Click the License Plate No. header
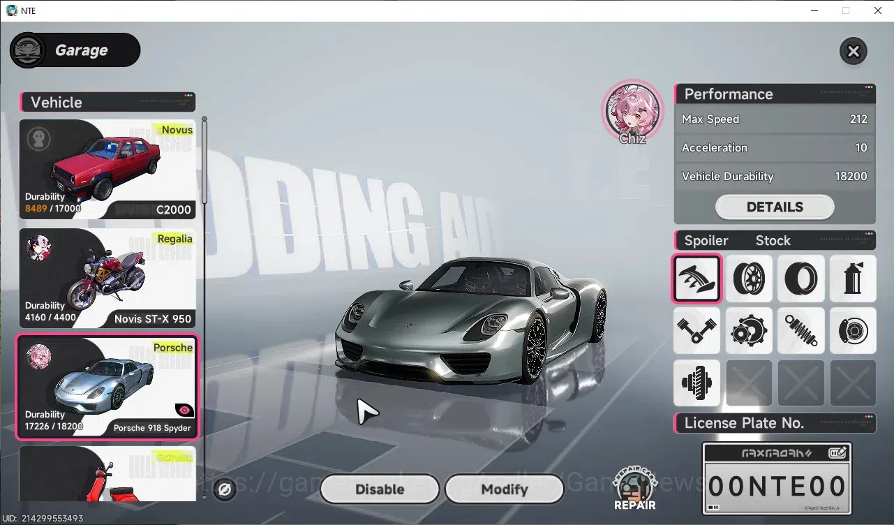Image resolution: width=894 pixels, height=525 pixels. click(x=775, y=423)
